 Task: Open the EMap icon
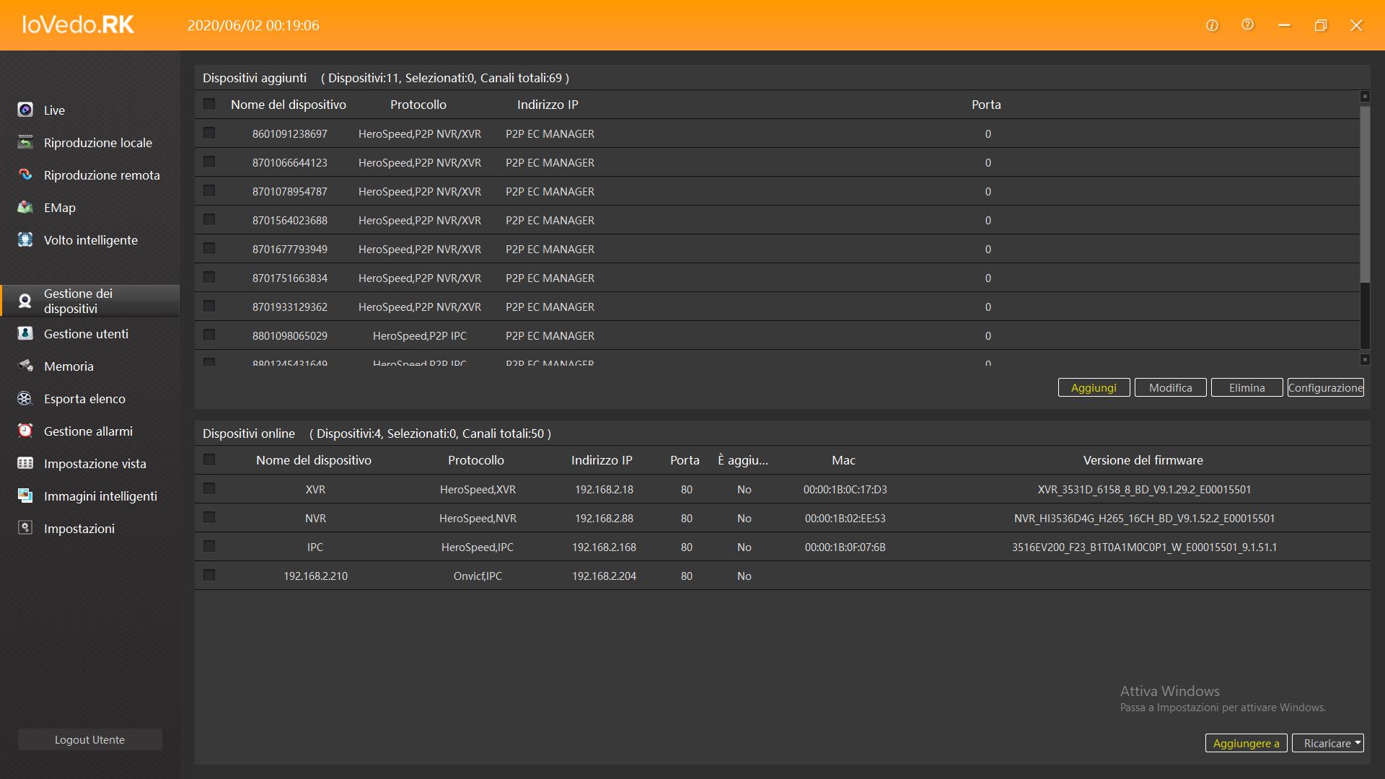[x=25, y=207]
